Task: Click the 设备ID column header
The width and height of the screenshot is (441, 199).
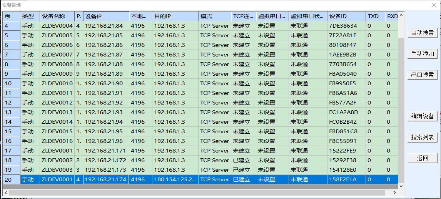Action: click(x=346, y=16)
